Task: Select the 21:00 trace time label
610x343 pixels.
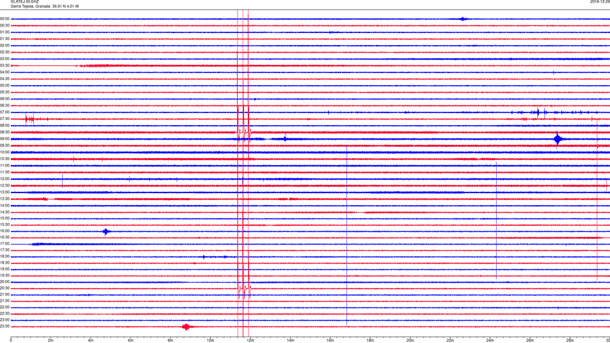Action: (4, 294)
